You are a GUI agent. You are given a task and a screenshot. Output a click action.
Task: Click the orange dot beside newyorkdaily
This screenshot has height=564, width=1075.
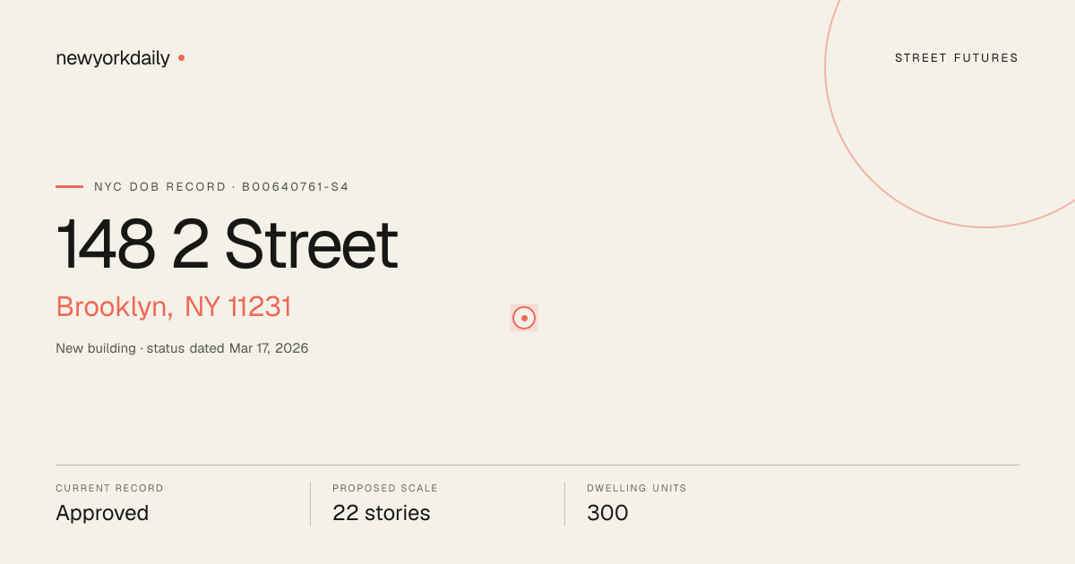pyautogui.click(x=181, y=57)
